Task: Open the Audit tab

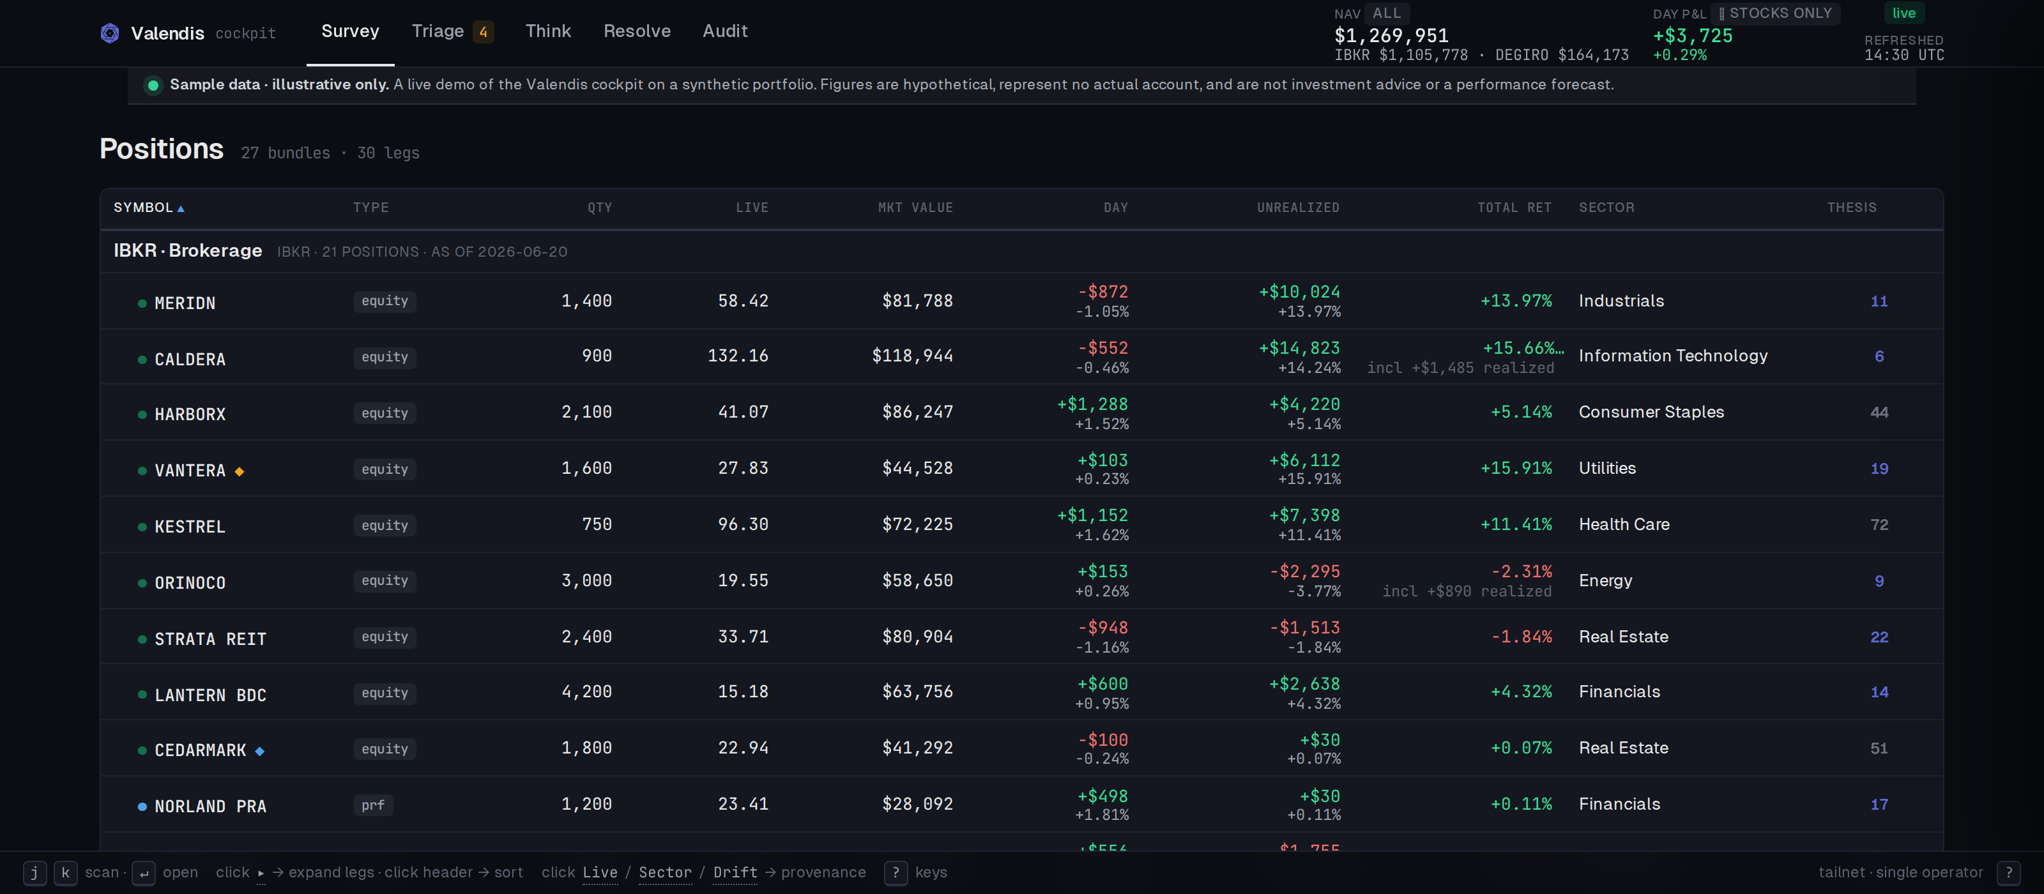Action: [x=724, y=31]
